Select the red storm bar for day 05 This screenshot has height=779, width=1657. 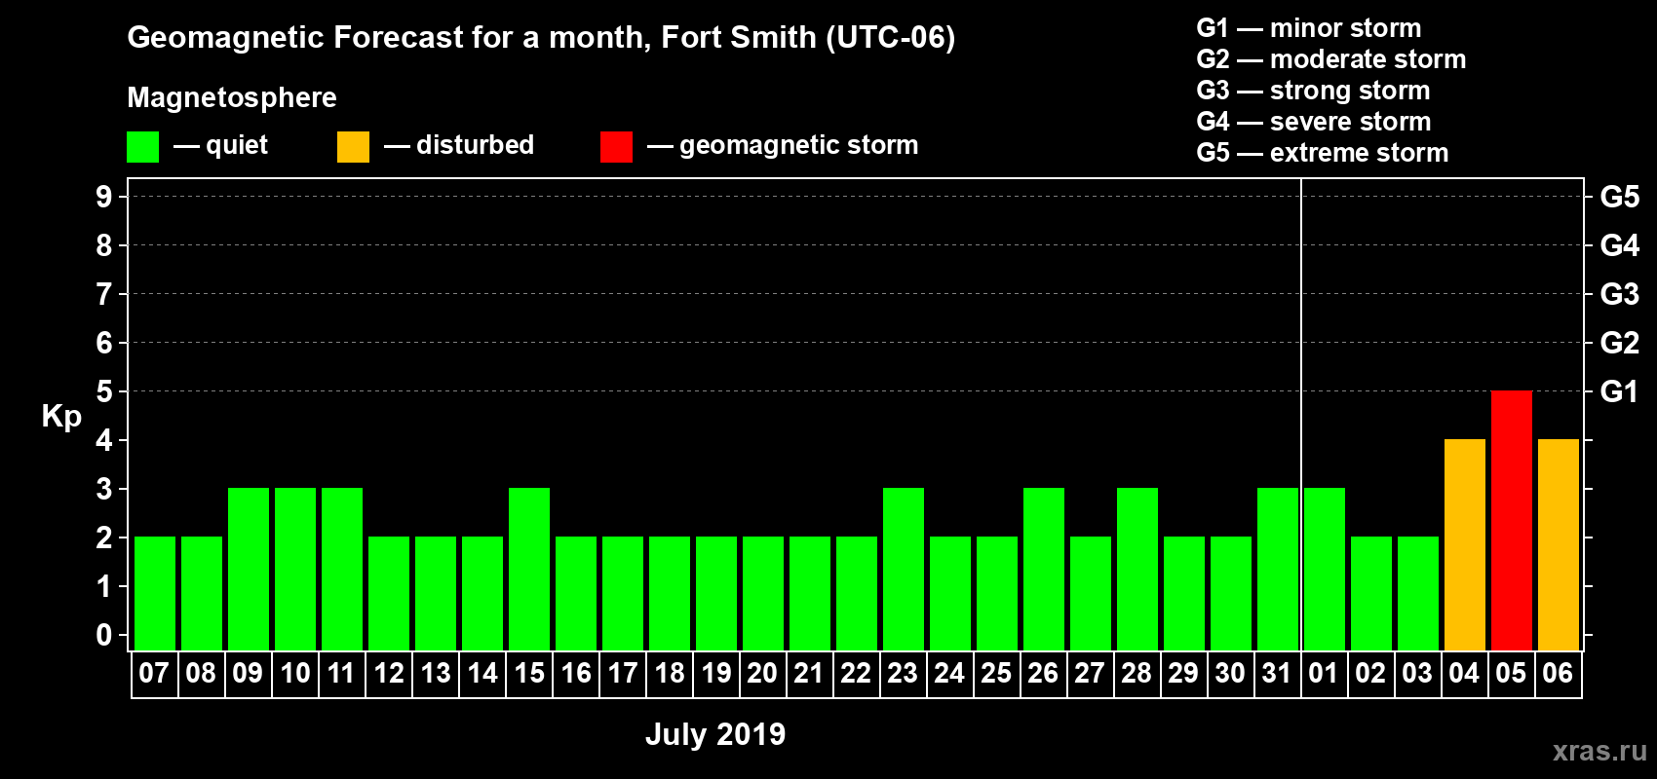[x=1511, y=521]
